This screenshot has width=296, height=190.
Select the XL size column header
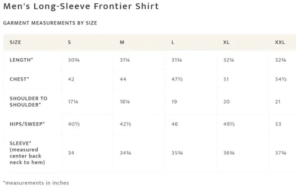click(x=226, y=42)
